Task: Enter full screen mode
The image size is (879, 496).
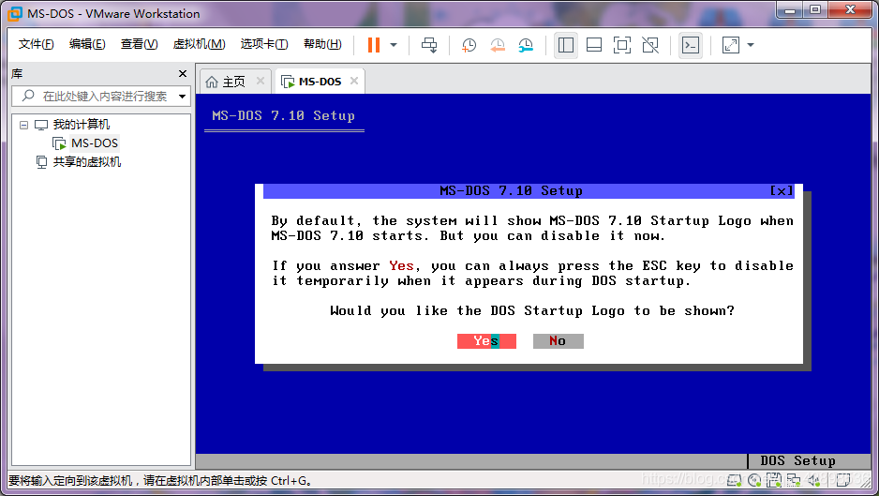Action: pyautogui.click(x=621, y=45)
